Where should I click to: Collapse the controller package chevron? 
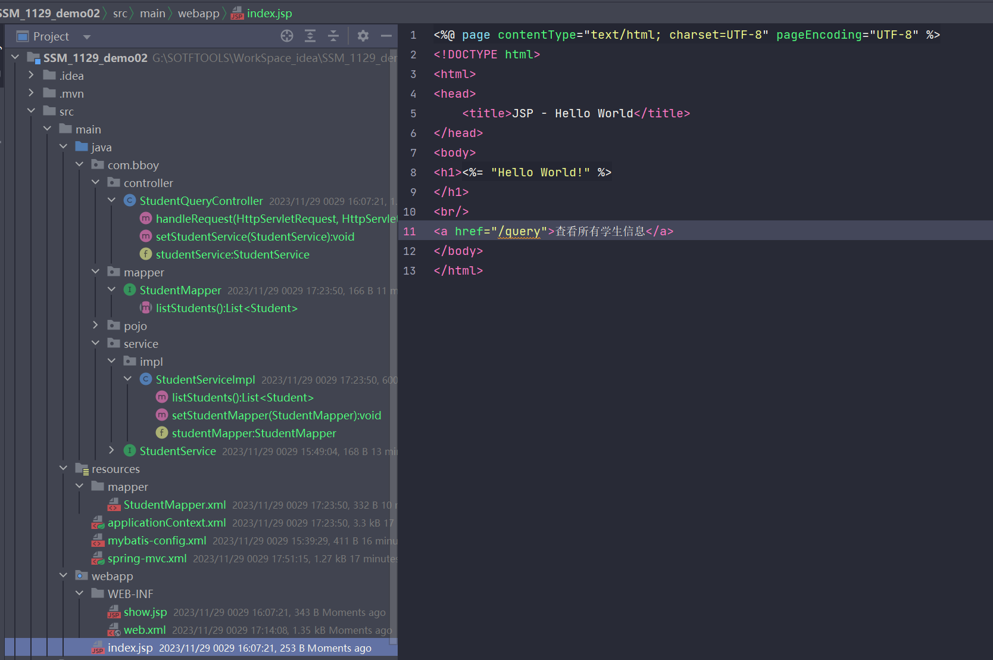[x=96, y=182]
